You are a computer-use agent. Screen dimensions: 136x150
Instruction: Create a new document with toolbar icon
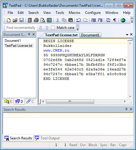click(x=9, y=20)
